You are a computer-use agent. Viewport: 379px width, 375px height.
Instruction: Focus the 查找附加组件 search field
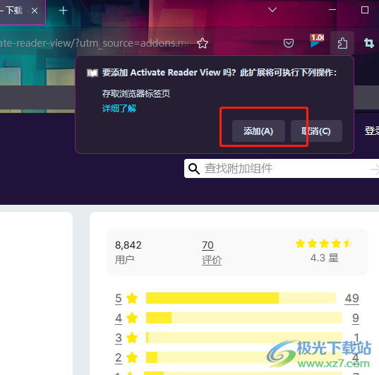click(282, 169)
